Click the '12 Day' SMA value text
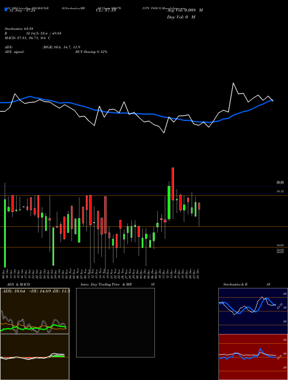The image size is (288, 380). pos(22,10)
